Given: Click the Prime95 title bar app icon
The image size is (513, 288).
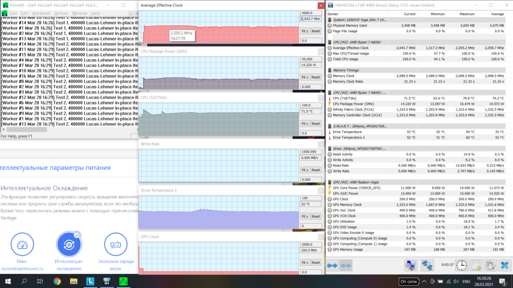Looking at the screenshot, I should (5, 5).
